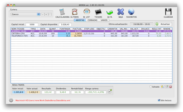Viewport: 183px width, 112px height.
Task: Sort by P.ACTUAL column header
Action: point(77,29)
